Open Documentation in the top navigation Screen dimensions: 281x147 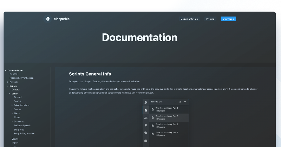189,19
